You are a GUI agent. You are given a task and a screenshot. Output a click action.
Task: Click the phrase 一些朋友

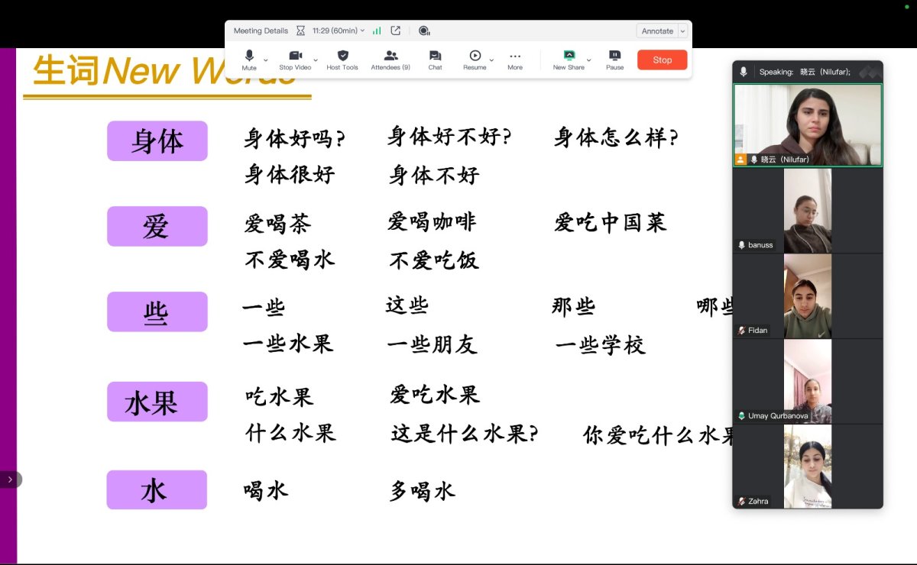[433, 345]
